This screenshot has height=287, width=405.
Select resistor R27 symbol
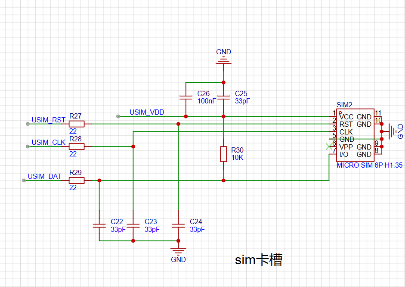(x=77, y=124)
